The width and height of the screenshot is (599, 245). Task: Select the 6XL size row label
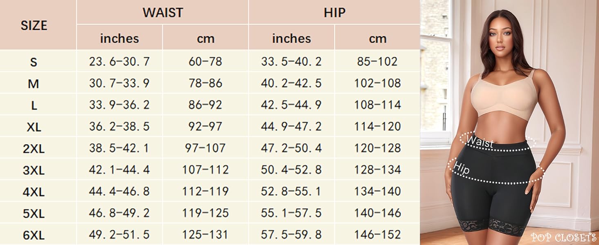pos(34,235)
